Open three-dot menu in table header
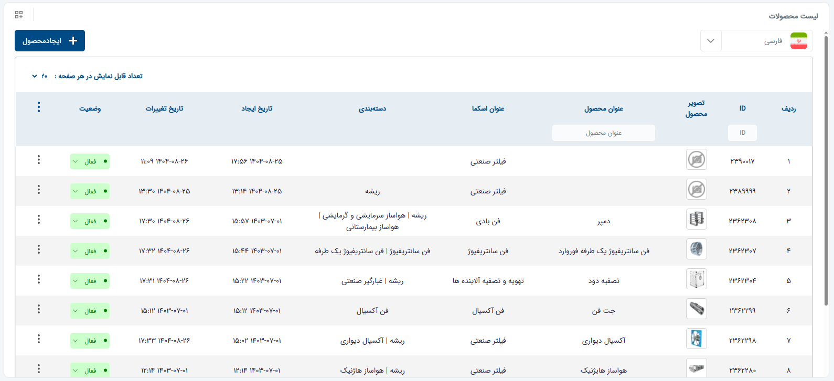Viewport: 834px width, 381px height. [x=39, y=107]
